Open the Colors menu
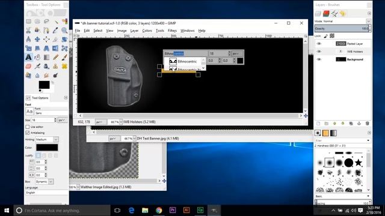This screenshot has height=216, width=385. pos(147,31)
